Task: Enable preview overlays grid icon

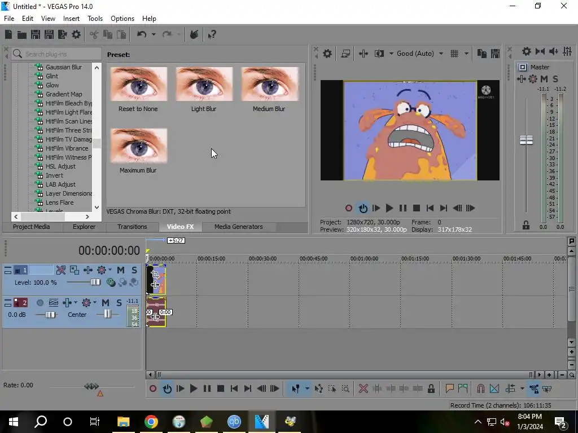Action: coord(454,54)
